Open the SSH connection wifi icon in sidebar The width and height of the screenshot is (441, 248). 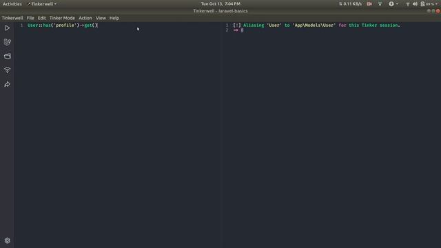click(8, 70)
